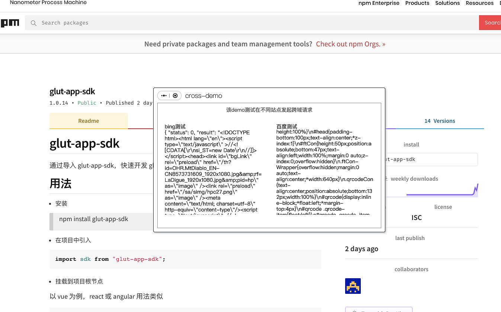Viewport: 501px width, 312px height.
Task: Click the three-dot menu icon in cross-demo popup
Action: coord(164,96)
